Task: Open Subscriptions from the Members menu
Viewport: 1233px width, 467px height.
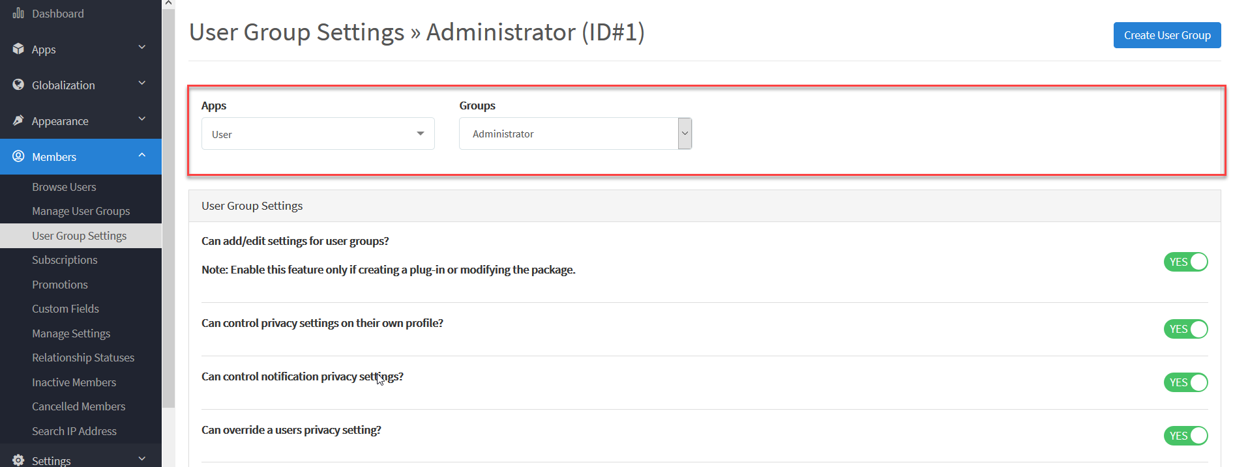Action: tap(65, 259)
